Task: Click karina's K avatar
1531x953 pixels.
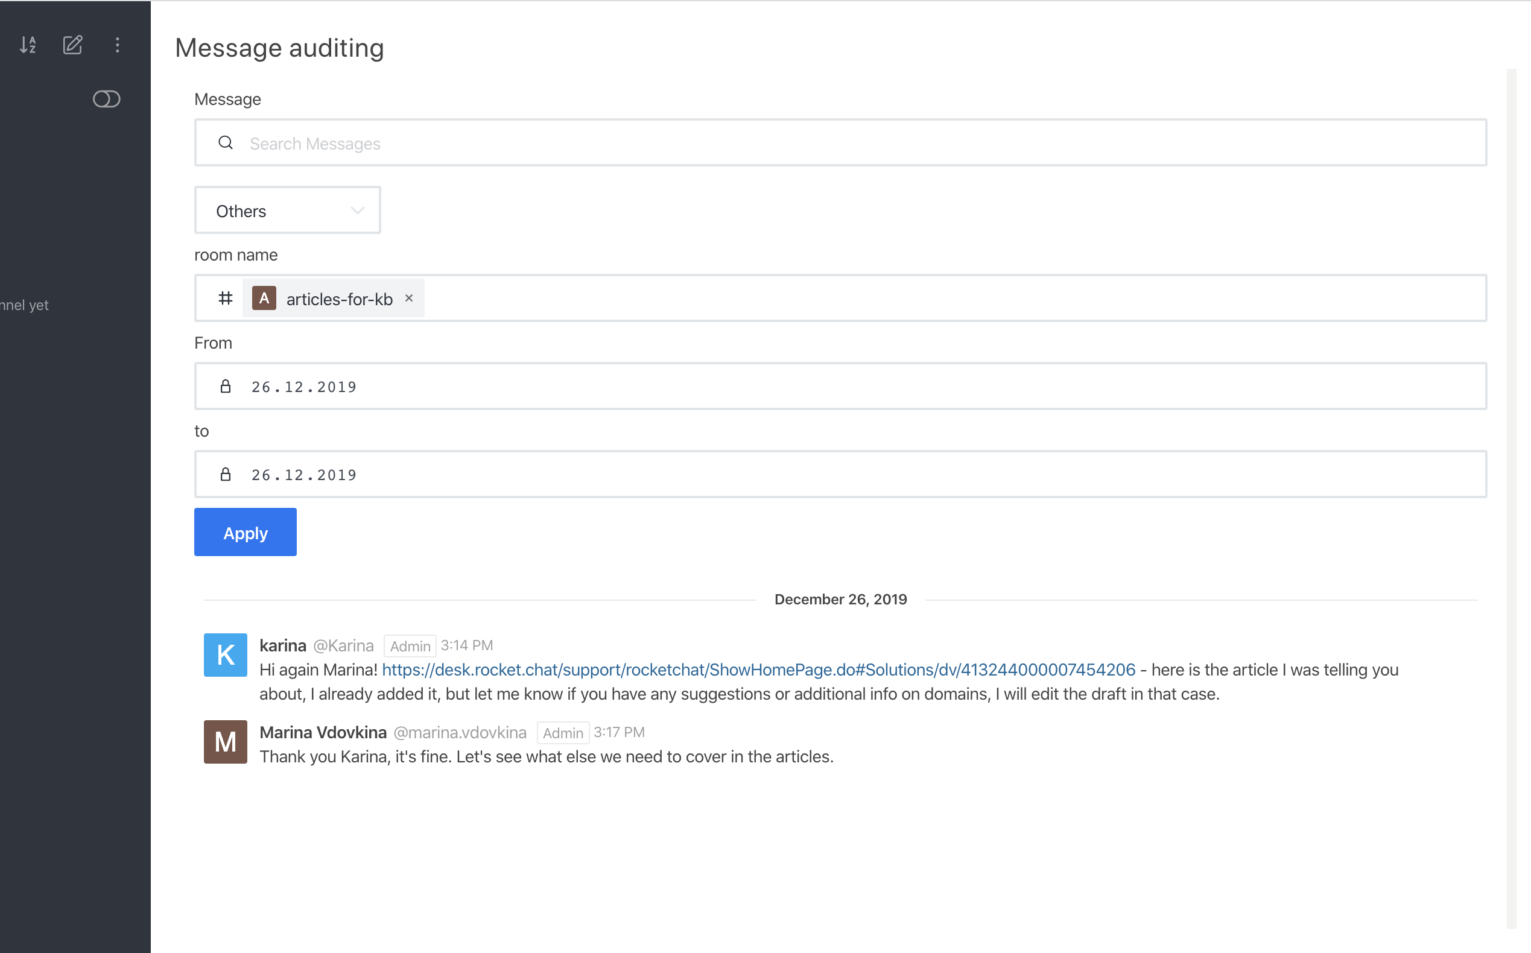Action: coord(225,655)
